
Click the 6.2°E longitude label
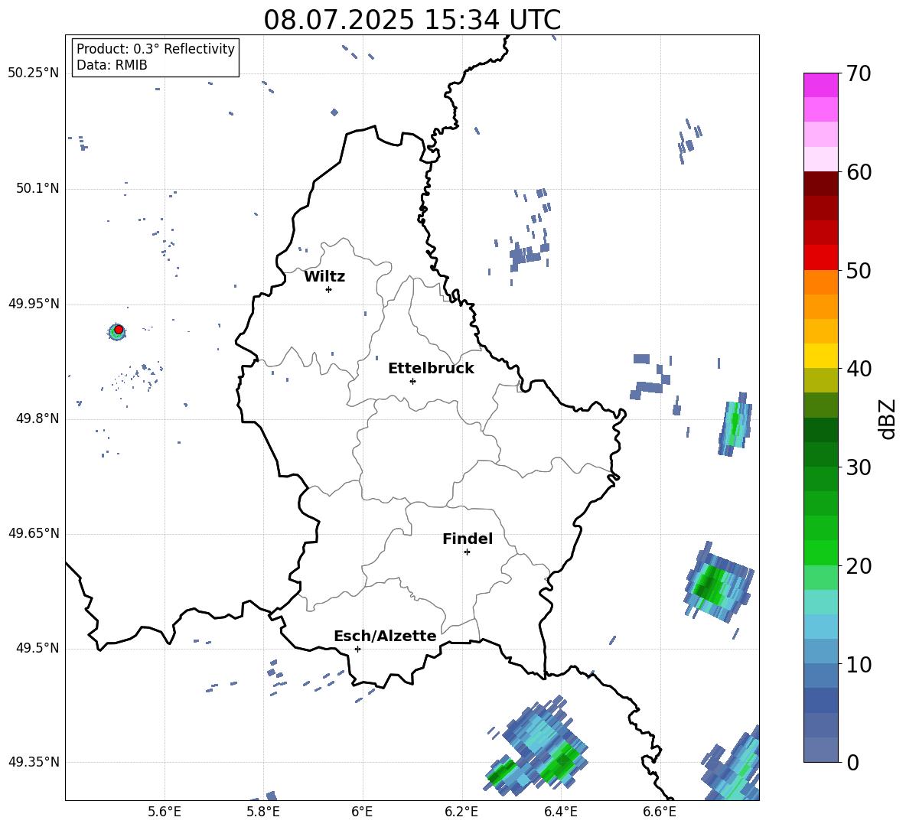[461, 812]
